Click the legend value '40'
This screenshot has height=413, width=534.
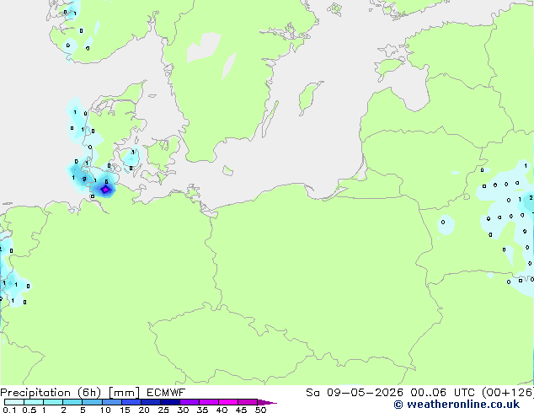point(222,410)
